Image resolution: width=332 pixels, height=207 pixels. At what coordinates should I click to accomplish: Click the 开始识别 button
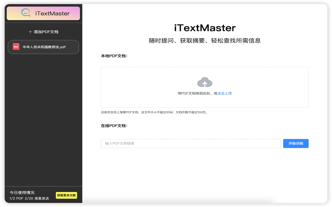296,143
